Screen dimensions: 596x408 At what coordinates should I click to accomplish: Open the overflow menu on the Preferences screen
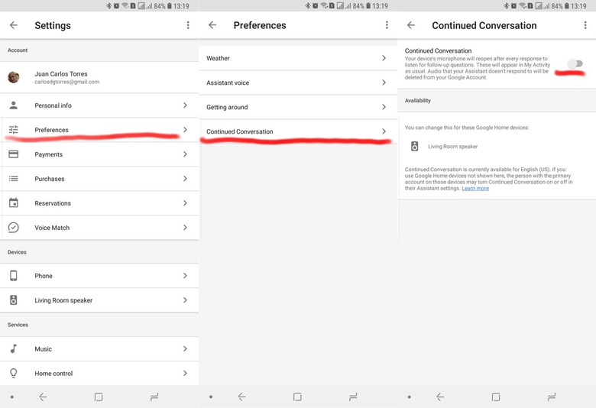click(x=387, y=25)
